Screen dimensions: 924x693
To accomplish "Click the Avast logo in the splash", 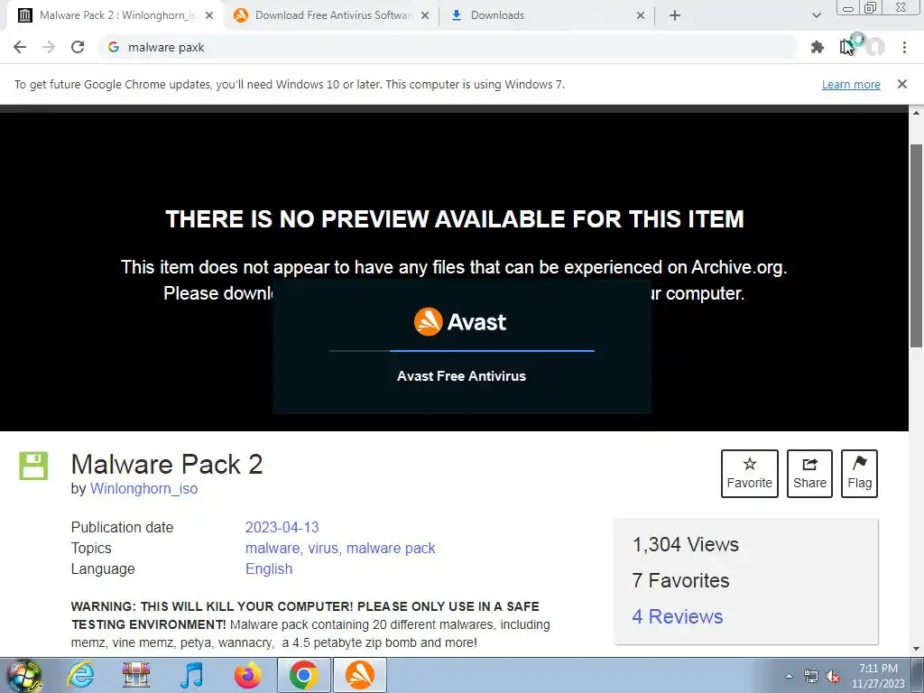I will coord(460,322).
